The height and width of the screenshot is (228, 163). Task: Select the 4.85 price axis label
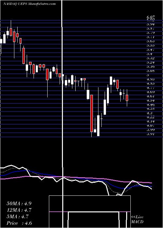click(151, 84)
